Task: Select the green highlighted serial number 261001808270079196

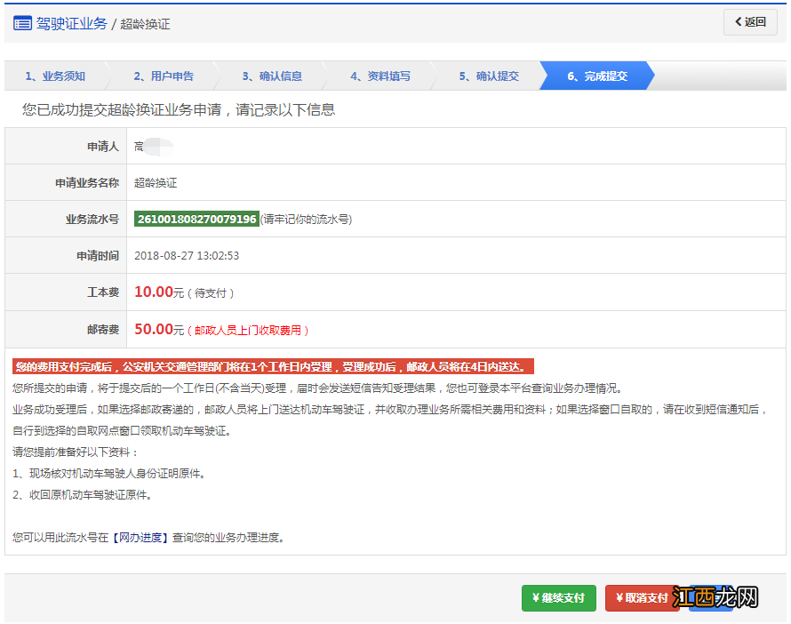Action: pos(196,218)
